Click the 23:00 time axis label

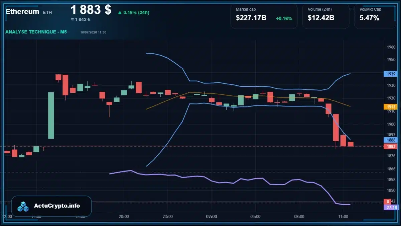(168, 217)
